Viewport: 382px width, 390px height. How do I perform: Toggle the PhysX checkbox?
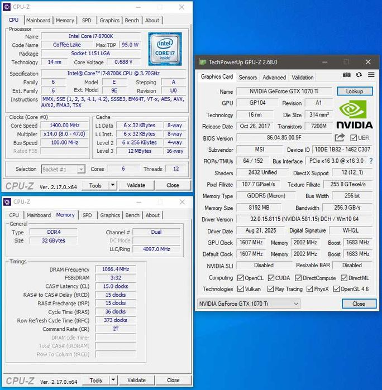point(309,289)
